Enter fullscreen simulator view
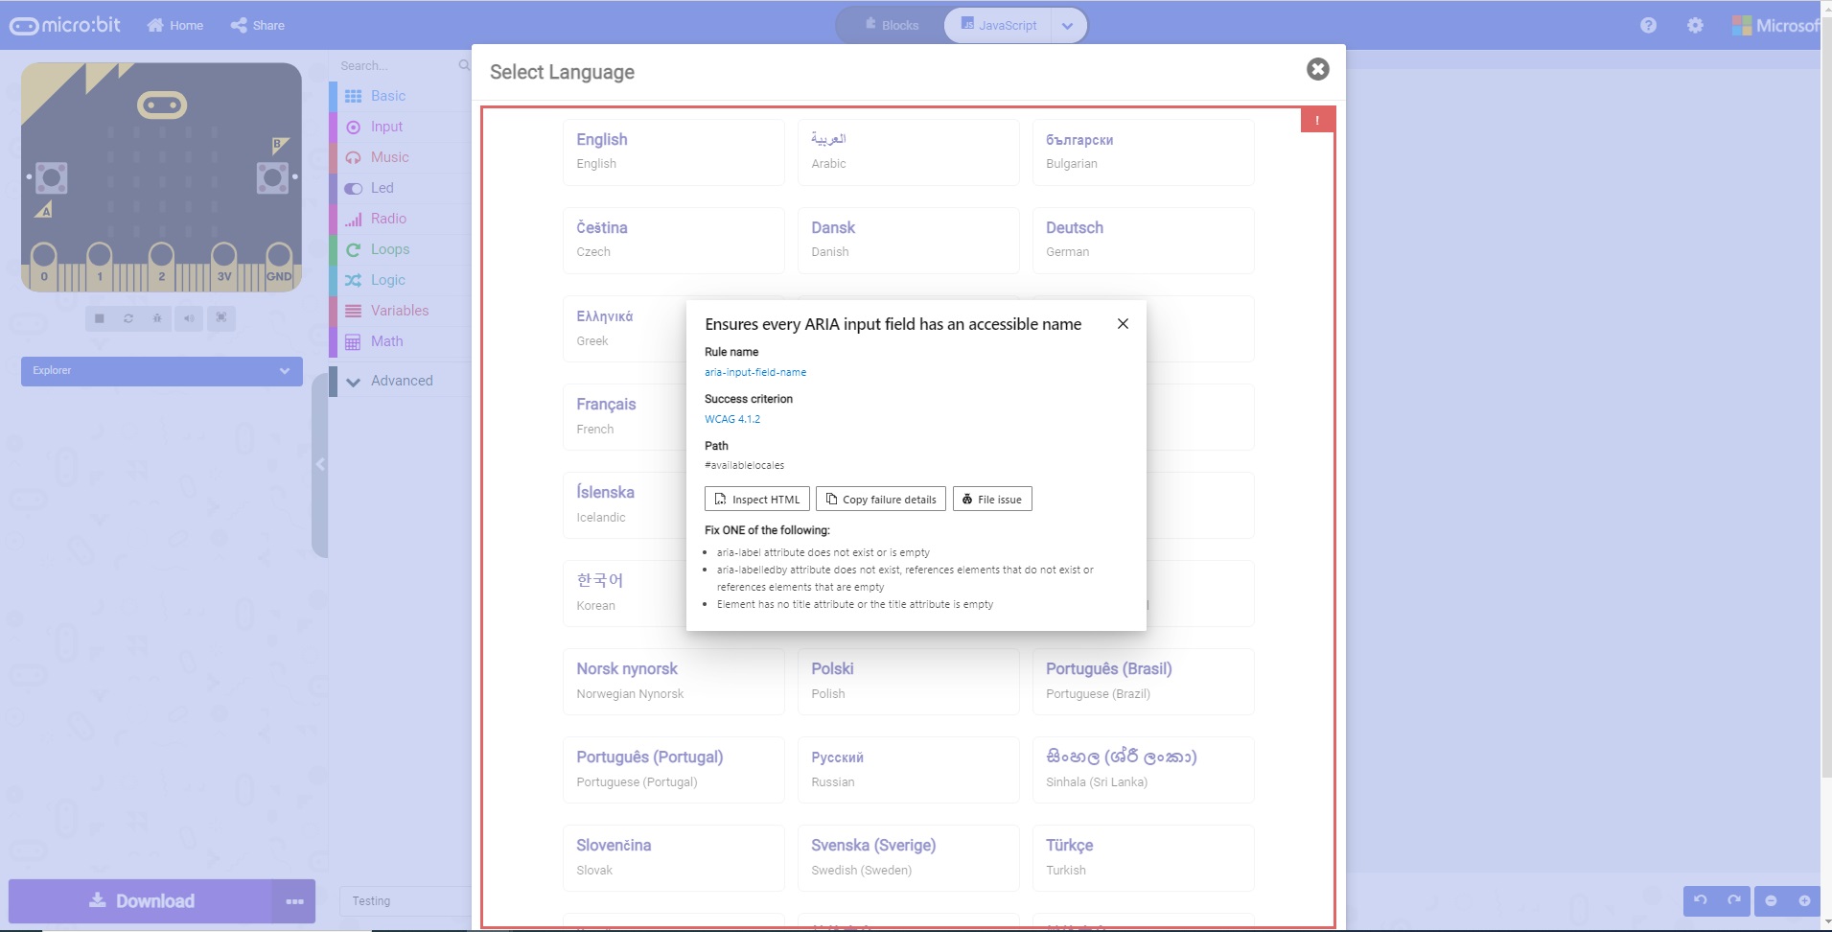The height and width of the screenshot is (932, 1832). [x=221, y=318]
